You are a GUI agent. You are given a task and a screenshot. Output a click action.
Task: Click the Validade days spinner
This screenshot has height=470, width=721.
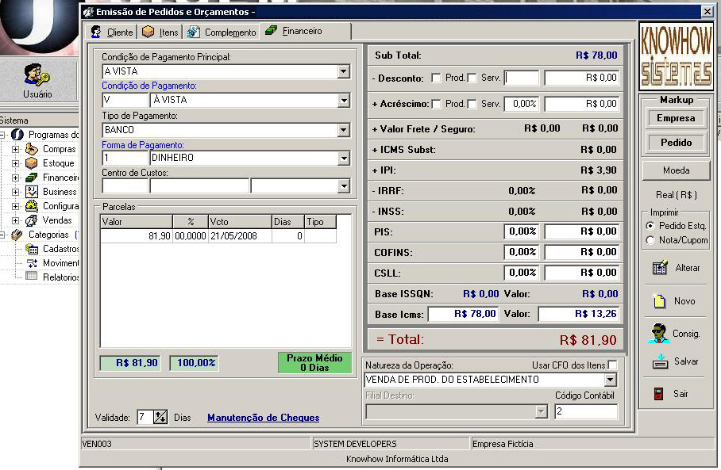160,417
